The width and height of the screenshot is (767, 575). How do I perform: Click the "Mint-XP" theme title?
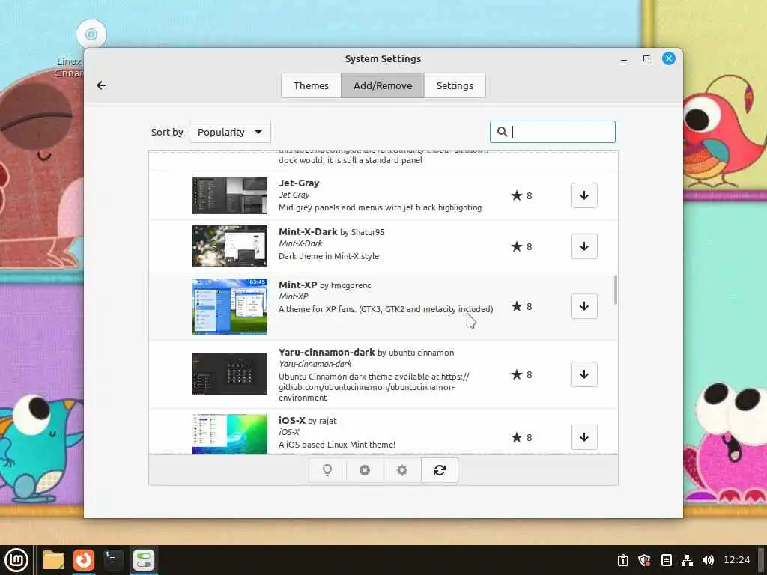[x=298, y=285]
